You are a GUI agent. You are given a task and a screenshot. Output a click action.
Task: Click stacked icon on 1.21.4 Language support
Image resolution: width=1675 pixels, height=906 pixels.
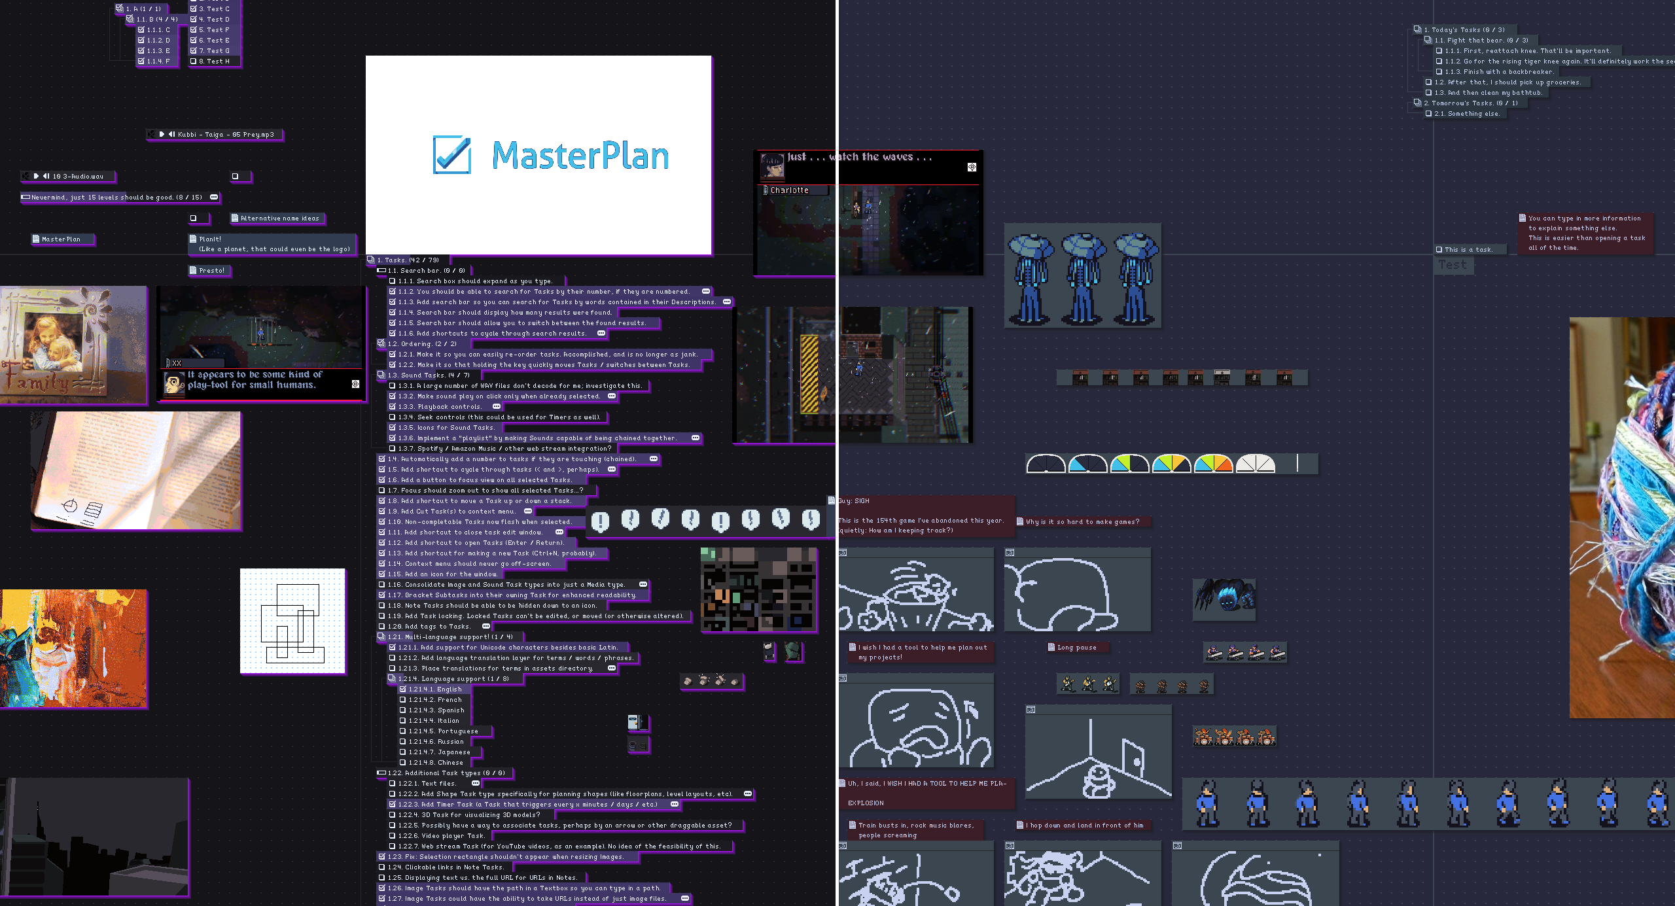(x=392, y=678)
